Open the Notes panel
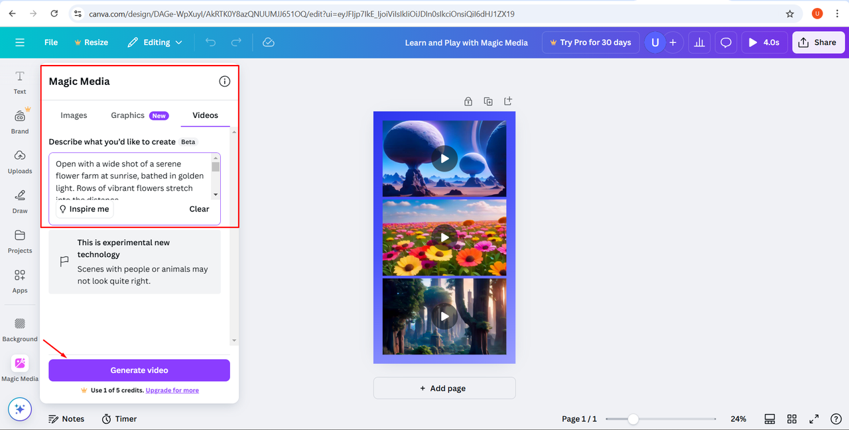The height and width of the screenshot is (430, 849). 66,419
